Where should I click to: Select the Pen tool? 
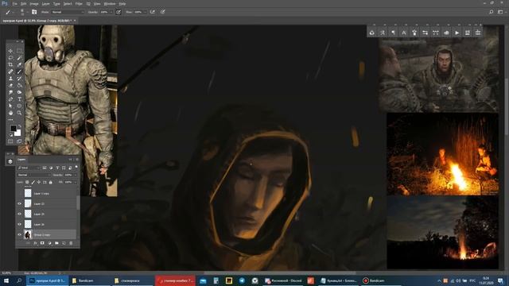click(x=10, y=99)
